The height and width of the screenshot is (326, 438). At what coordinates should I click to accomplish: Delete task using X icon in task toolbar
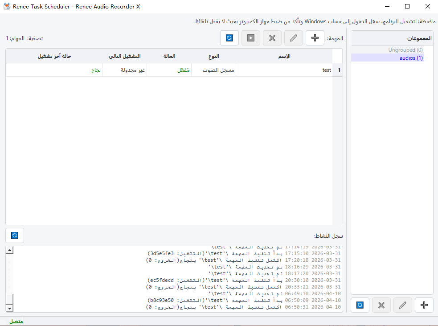272,38
